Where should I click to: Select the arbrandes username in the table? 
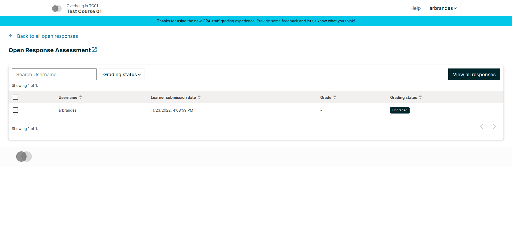point(67,110)
